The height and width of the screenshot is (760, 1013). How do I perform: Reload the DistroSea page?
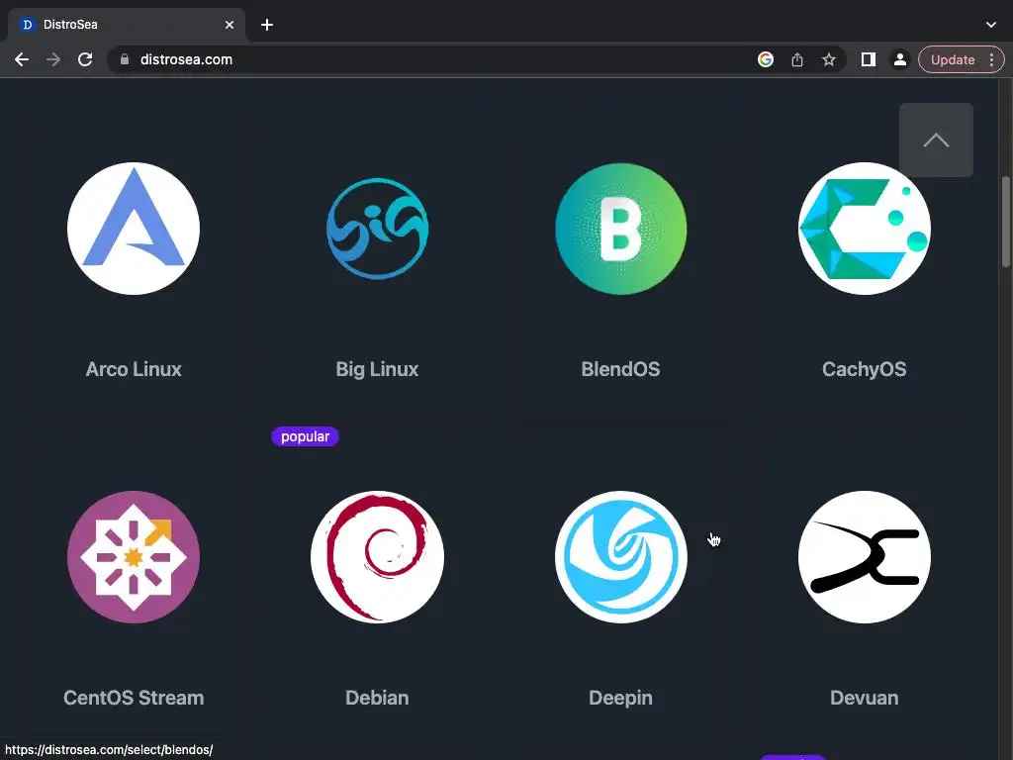(85, 59)
